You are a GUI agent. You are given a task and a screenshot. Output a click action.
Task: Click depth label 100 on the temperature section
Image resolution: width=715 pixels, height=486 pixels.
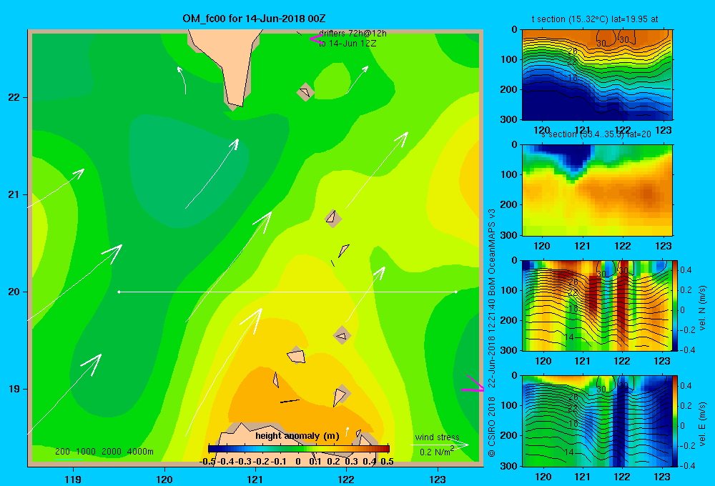pos(508,59)
